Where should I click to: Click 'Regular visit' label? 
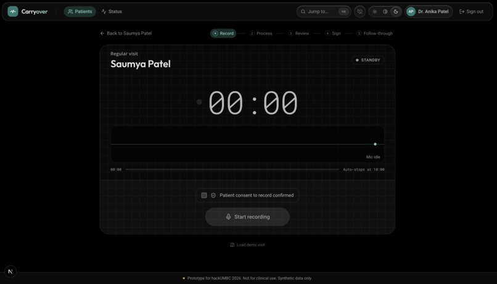pos(124,54)
